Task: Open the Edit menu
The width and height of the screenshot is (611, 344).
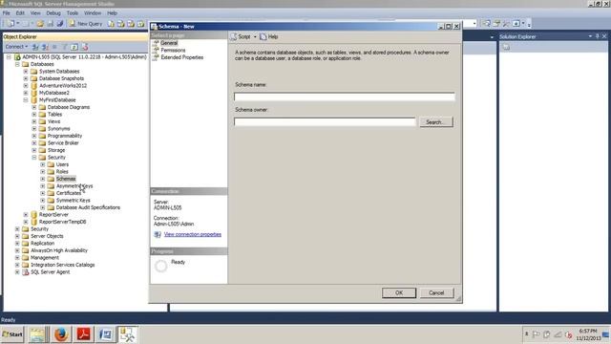Action: [20, 12]
